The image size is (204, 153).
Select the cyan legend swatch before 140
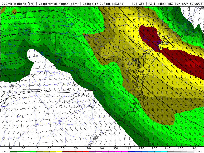click(x=164, y=152)
